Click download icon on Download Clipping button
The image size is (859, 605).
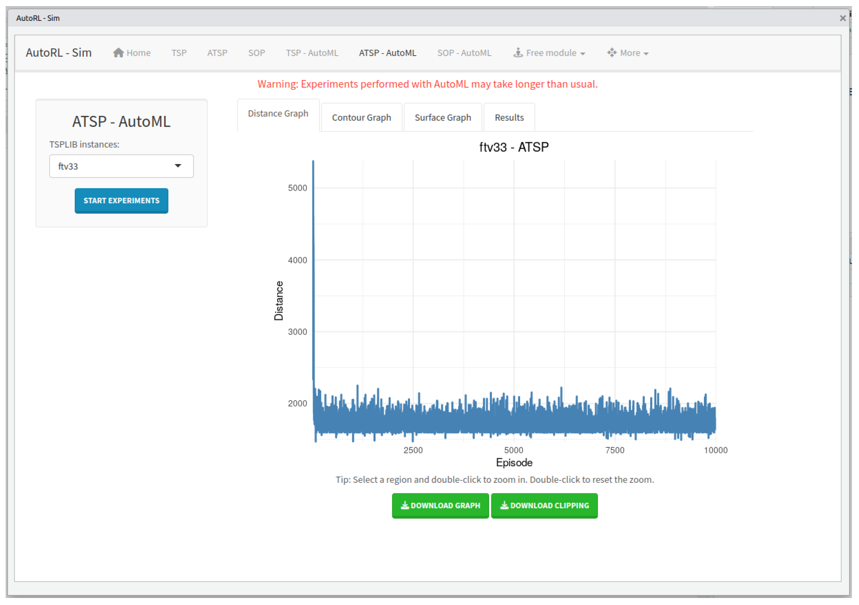tap(504, 505)
